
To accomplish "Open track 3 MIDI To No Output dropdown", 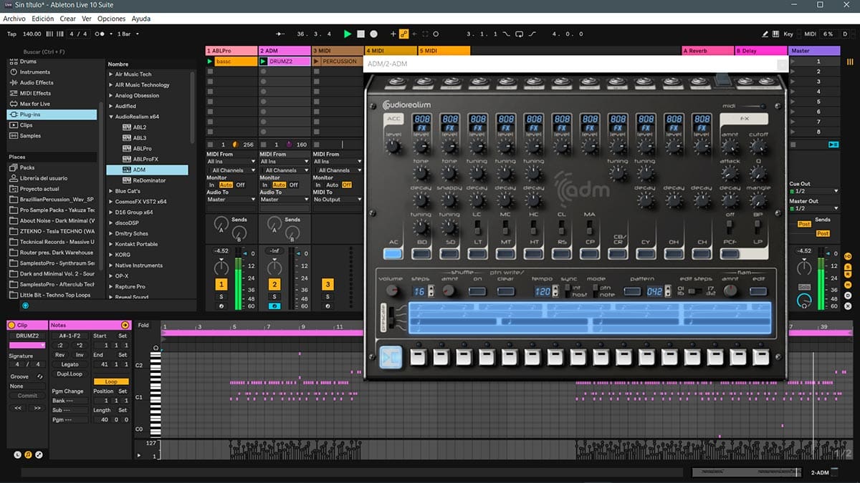I will pos(337,200).
